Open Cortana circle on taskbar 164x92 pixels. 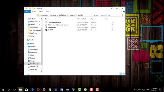pyautogui.click(x=8, y=89)
